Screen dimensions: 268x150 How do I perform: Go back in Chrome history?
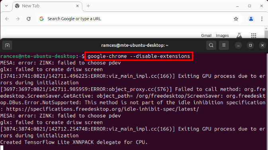point(7,19)
